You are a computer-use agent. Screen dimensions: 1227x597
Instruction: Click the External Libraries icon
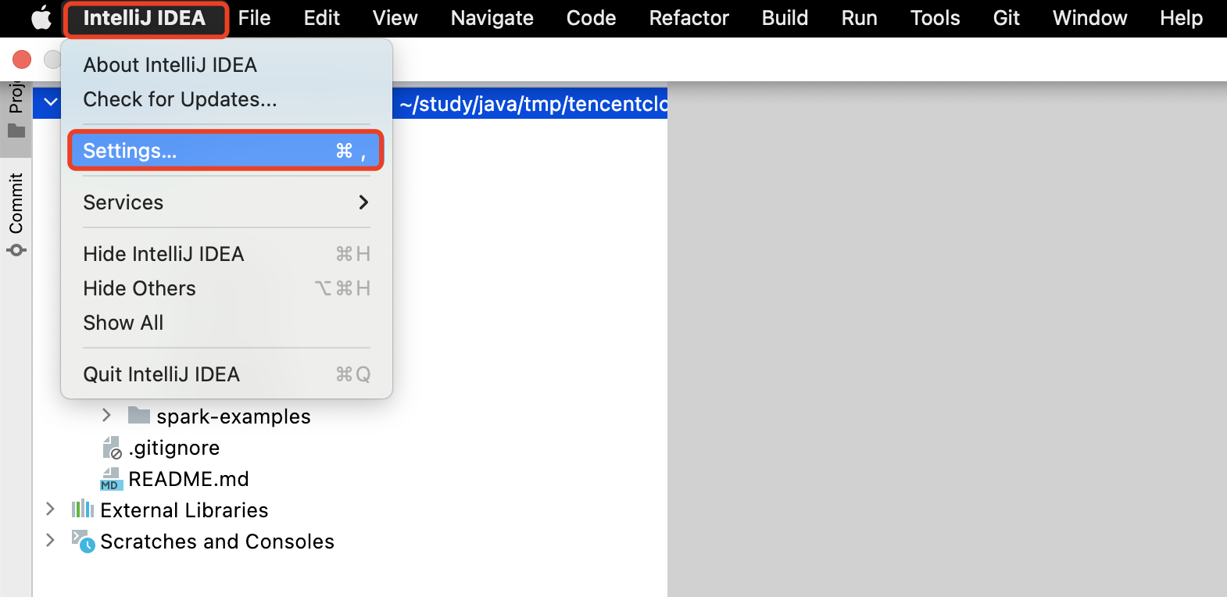(x=83, y=510)
